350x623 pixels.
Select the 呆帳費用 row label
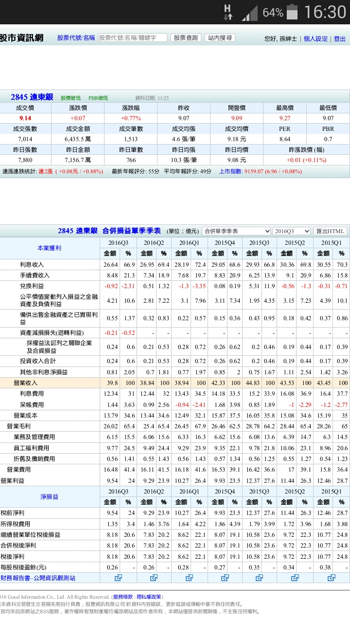[32, 405]
